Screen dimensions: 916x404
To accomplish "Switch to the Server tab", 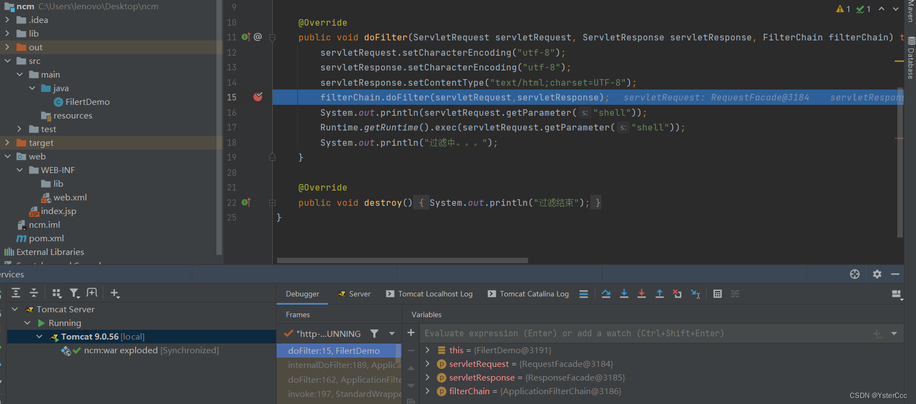I will 354,294.
